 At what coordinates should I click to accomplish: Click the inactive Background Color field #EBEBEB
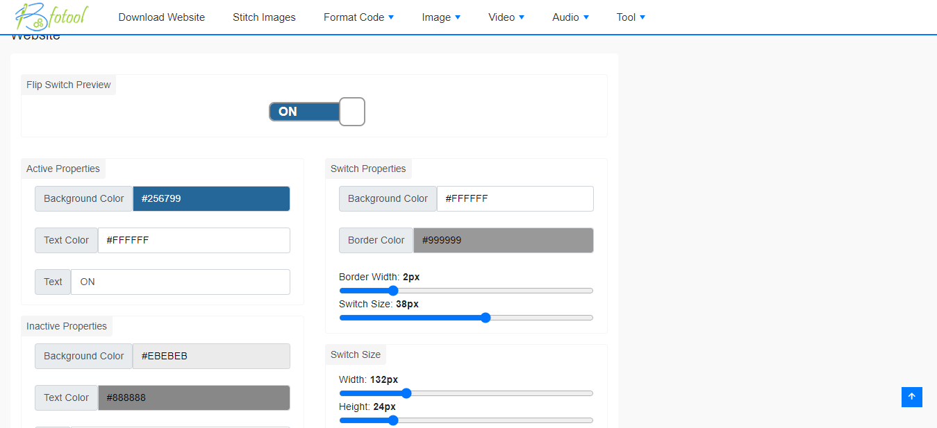pyautogui.click(x=211, y=356)
